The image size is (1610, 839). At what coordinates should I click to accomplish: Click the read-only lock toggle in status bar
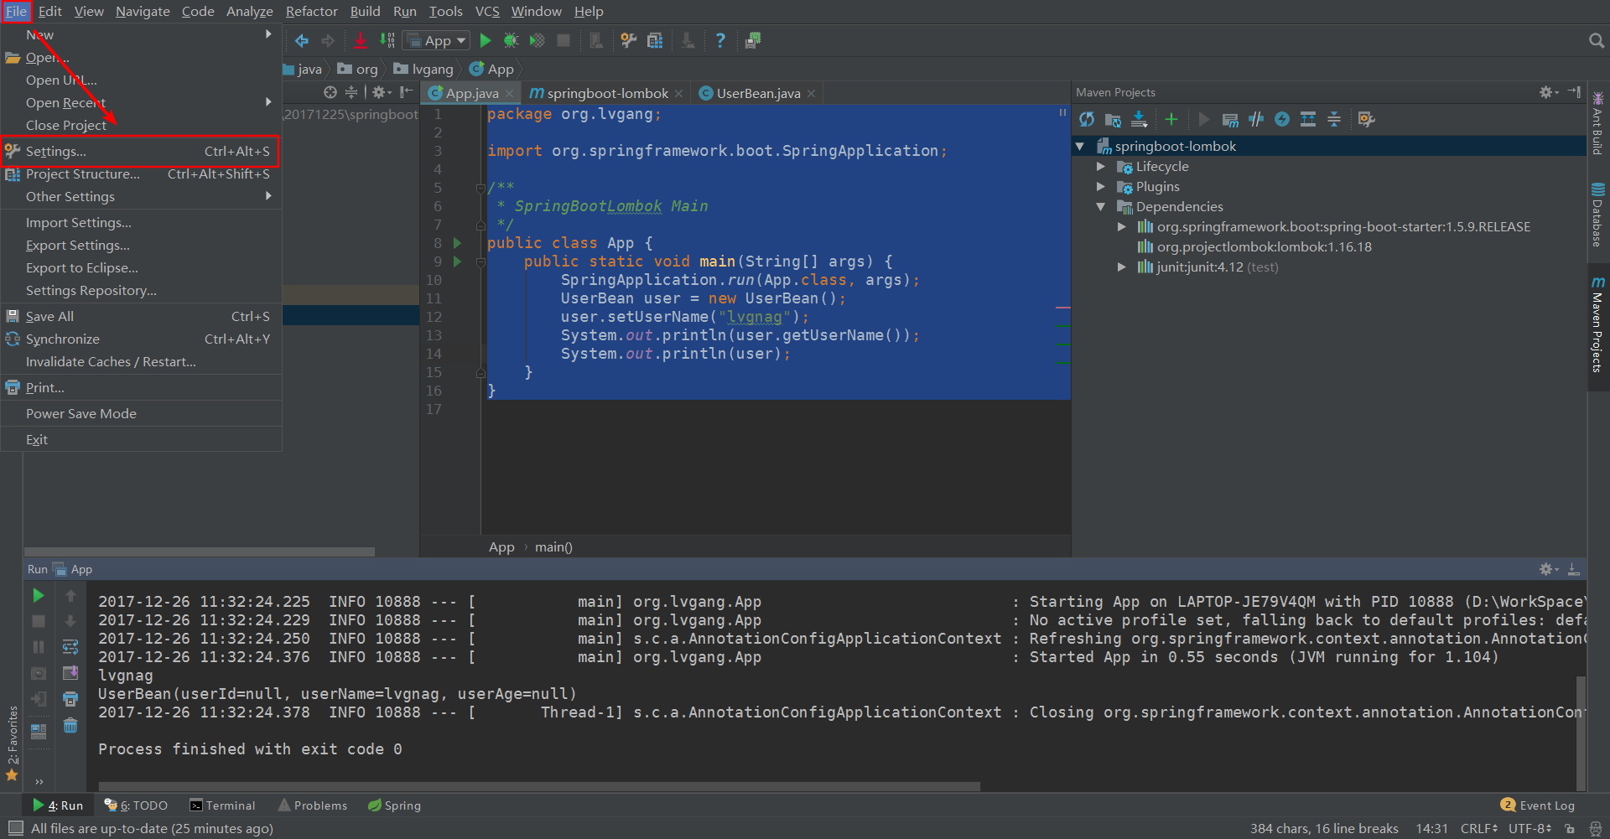coord(1570,828)
